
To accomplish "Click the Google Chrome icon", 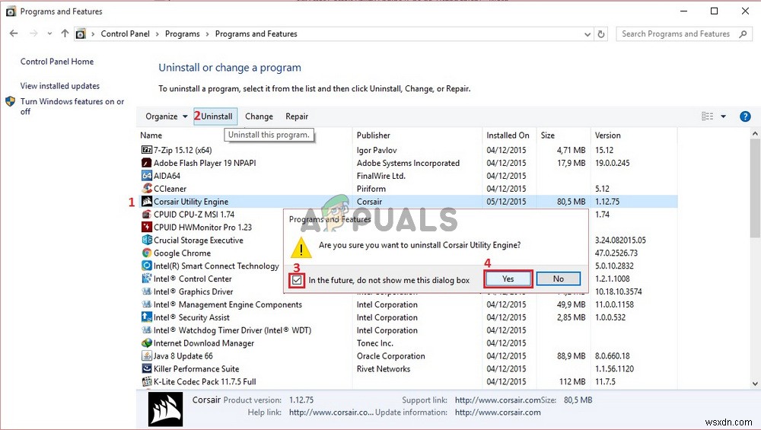I will click(x=147, y=253).
